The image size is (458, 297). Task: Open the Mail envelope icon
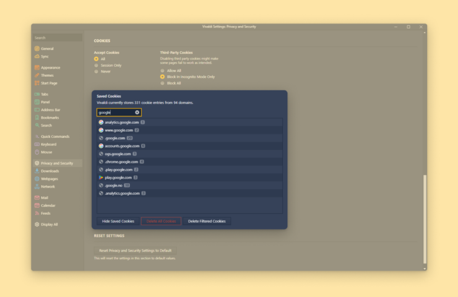click(x=37, y=198)
